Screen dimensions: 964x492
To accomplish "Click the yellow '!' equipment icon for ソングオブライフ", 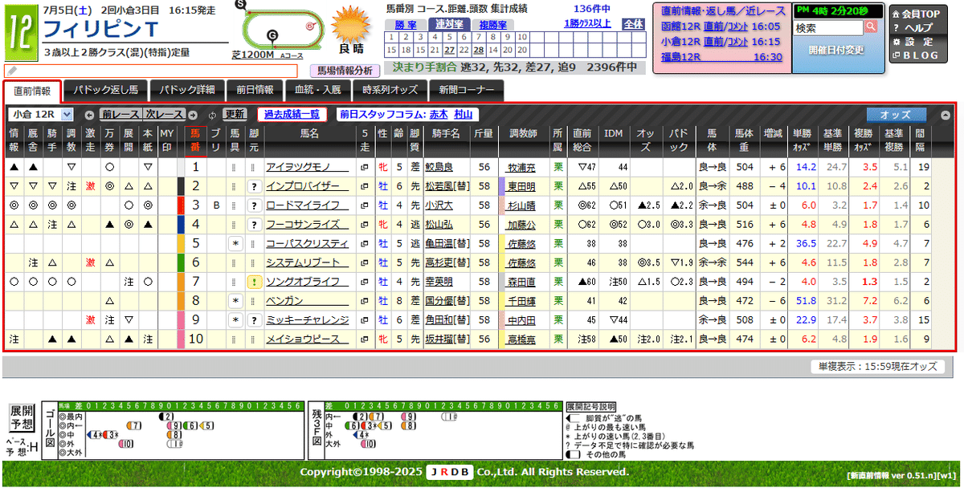I will pyautogui.click(x=255, y=281).
